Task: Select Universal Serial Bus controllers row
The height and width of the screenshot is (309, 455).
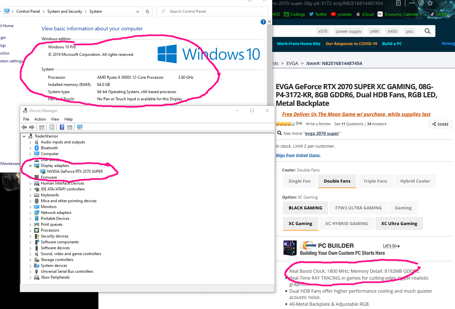Action: 67,271
